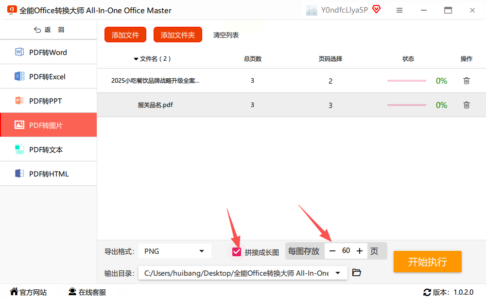Screen dimensions: 486x300
Task: Click the Excel icon next to PDF转Excel
Action: tap(19, 76)
